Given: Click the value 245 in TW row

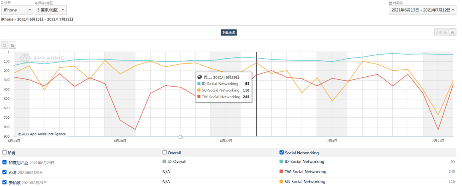Looking at the screenshot, I should tap(452, 171).
